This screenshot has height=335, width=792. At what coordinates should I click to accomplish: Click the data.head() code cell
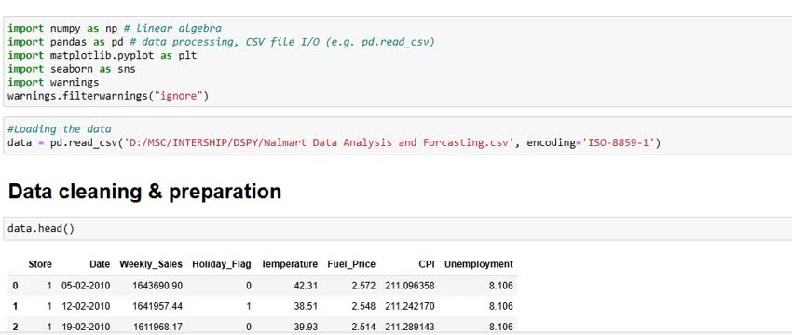398,229
